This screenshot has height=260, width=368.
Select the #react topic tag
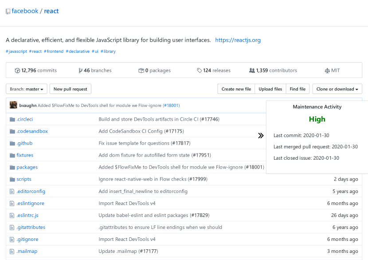coord(35,51)
